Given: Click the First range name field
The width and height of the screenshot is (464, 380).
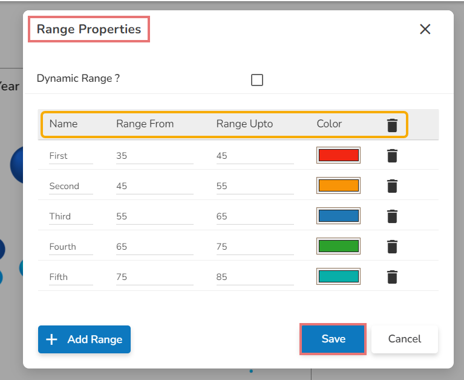Looking at the screenshot, I should point(71,156).
